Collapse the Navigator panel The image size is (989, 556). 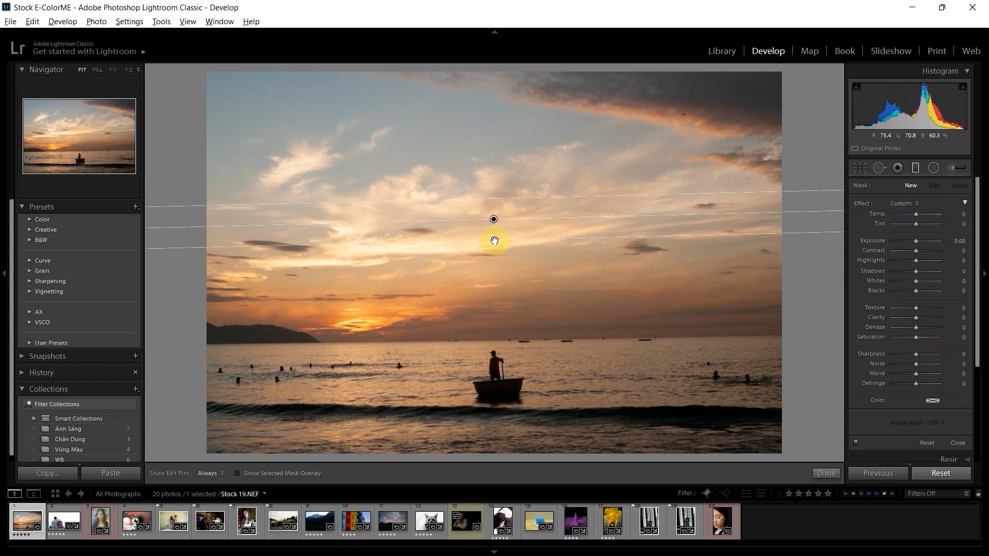tap(22, 69)
